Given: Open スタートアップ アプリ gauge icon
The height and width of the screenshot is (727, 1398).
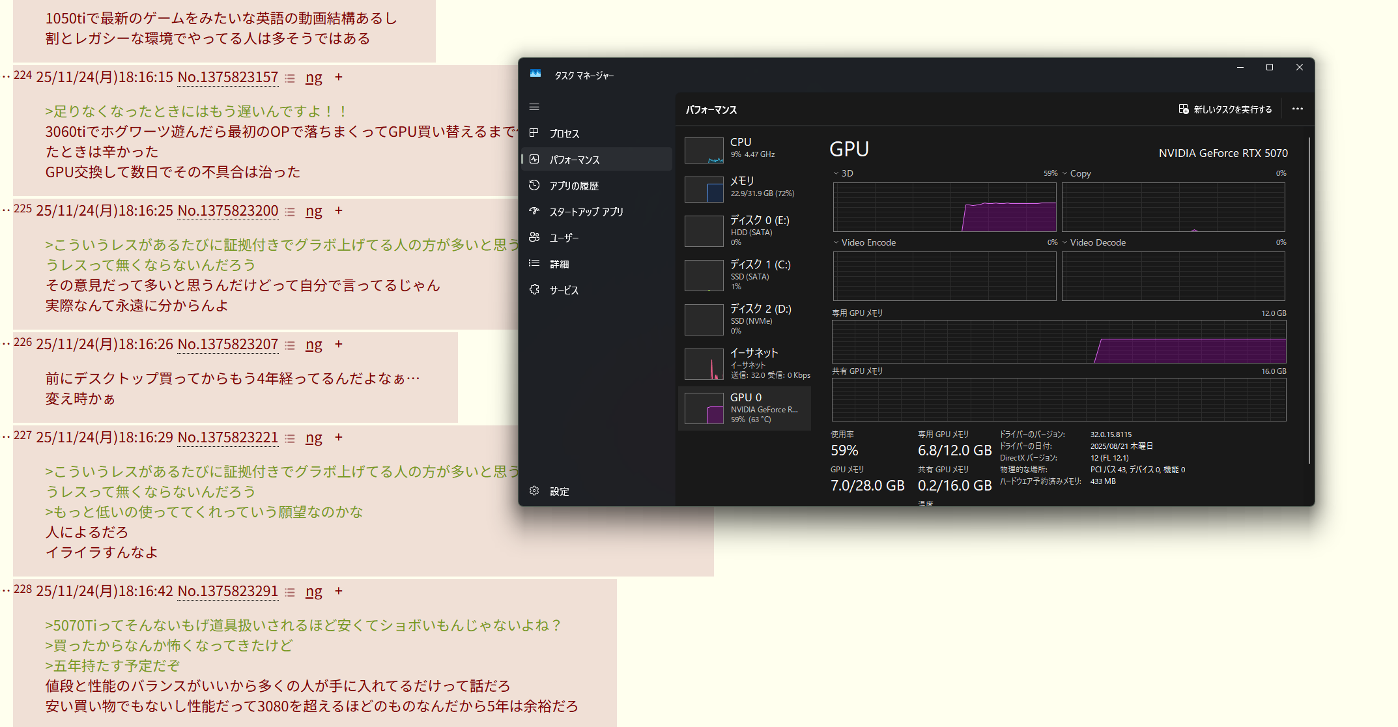Looking at the screenshot, I should (x=534, y=211).
